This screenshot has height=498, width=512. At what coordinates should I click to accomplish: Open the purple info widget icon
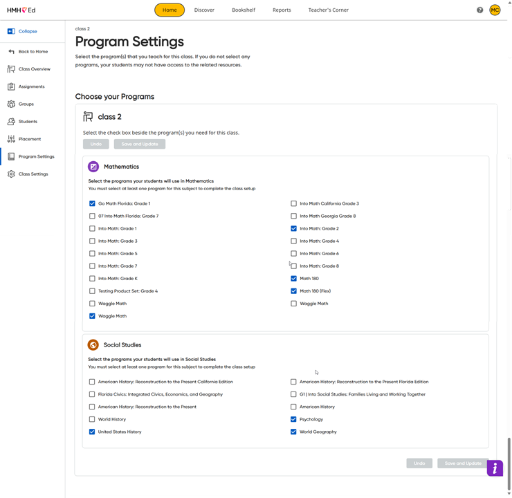[x=495, y=468]
